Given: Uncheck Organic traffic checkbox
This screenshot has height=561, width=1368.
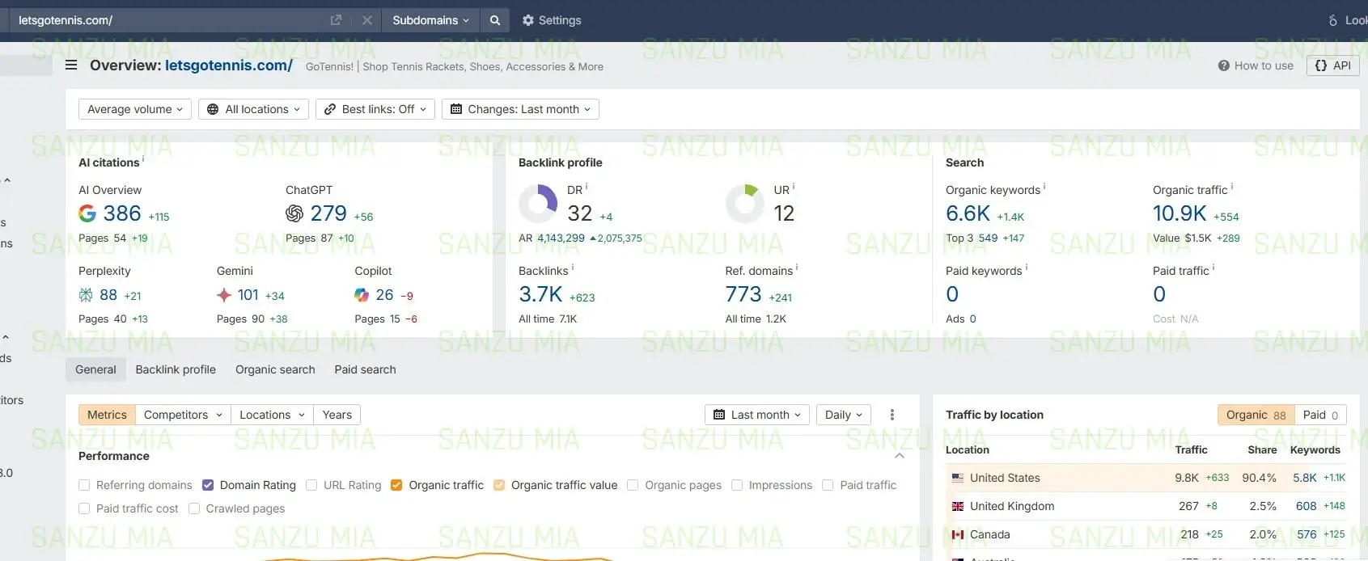Looking at the screenshot, I should coord(396,485).
